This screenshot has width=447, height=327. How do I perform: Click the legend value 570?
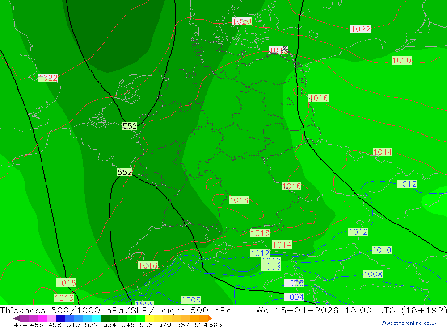[164, 324]
